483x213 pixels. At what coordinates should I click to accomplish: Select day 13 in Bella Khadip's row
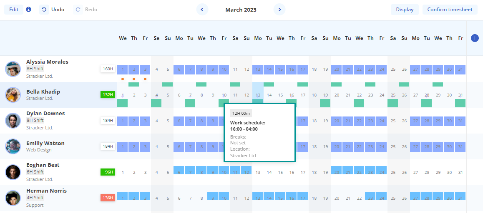tap(258, 95)
